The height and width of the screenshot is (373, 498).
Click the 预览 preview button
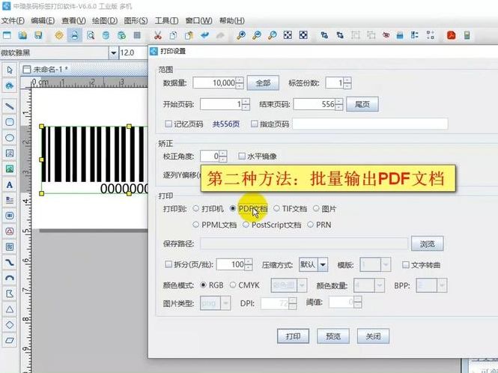(333, 336)
